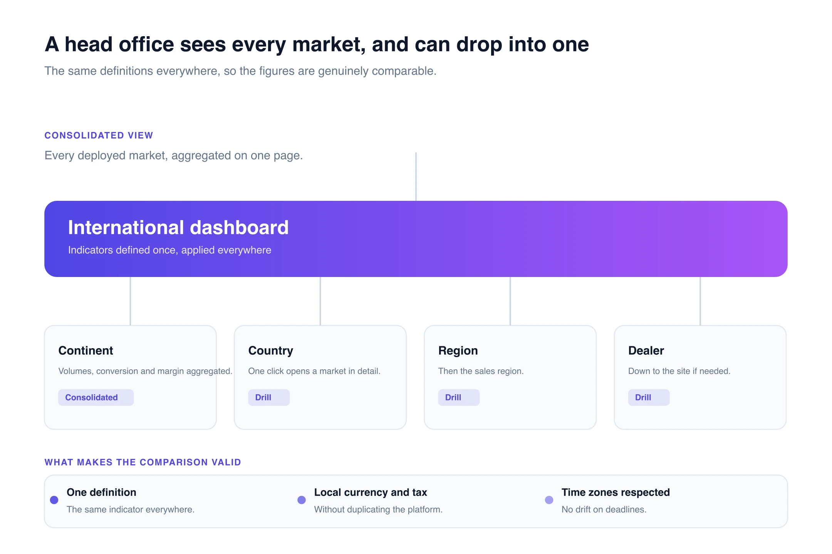Select the Consolidated badge in the Continent card
The image size is (832, 554).
coord(96,397)
